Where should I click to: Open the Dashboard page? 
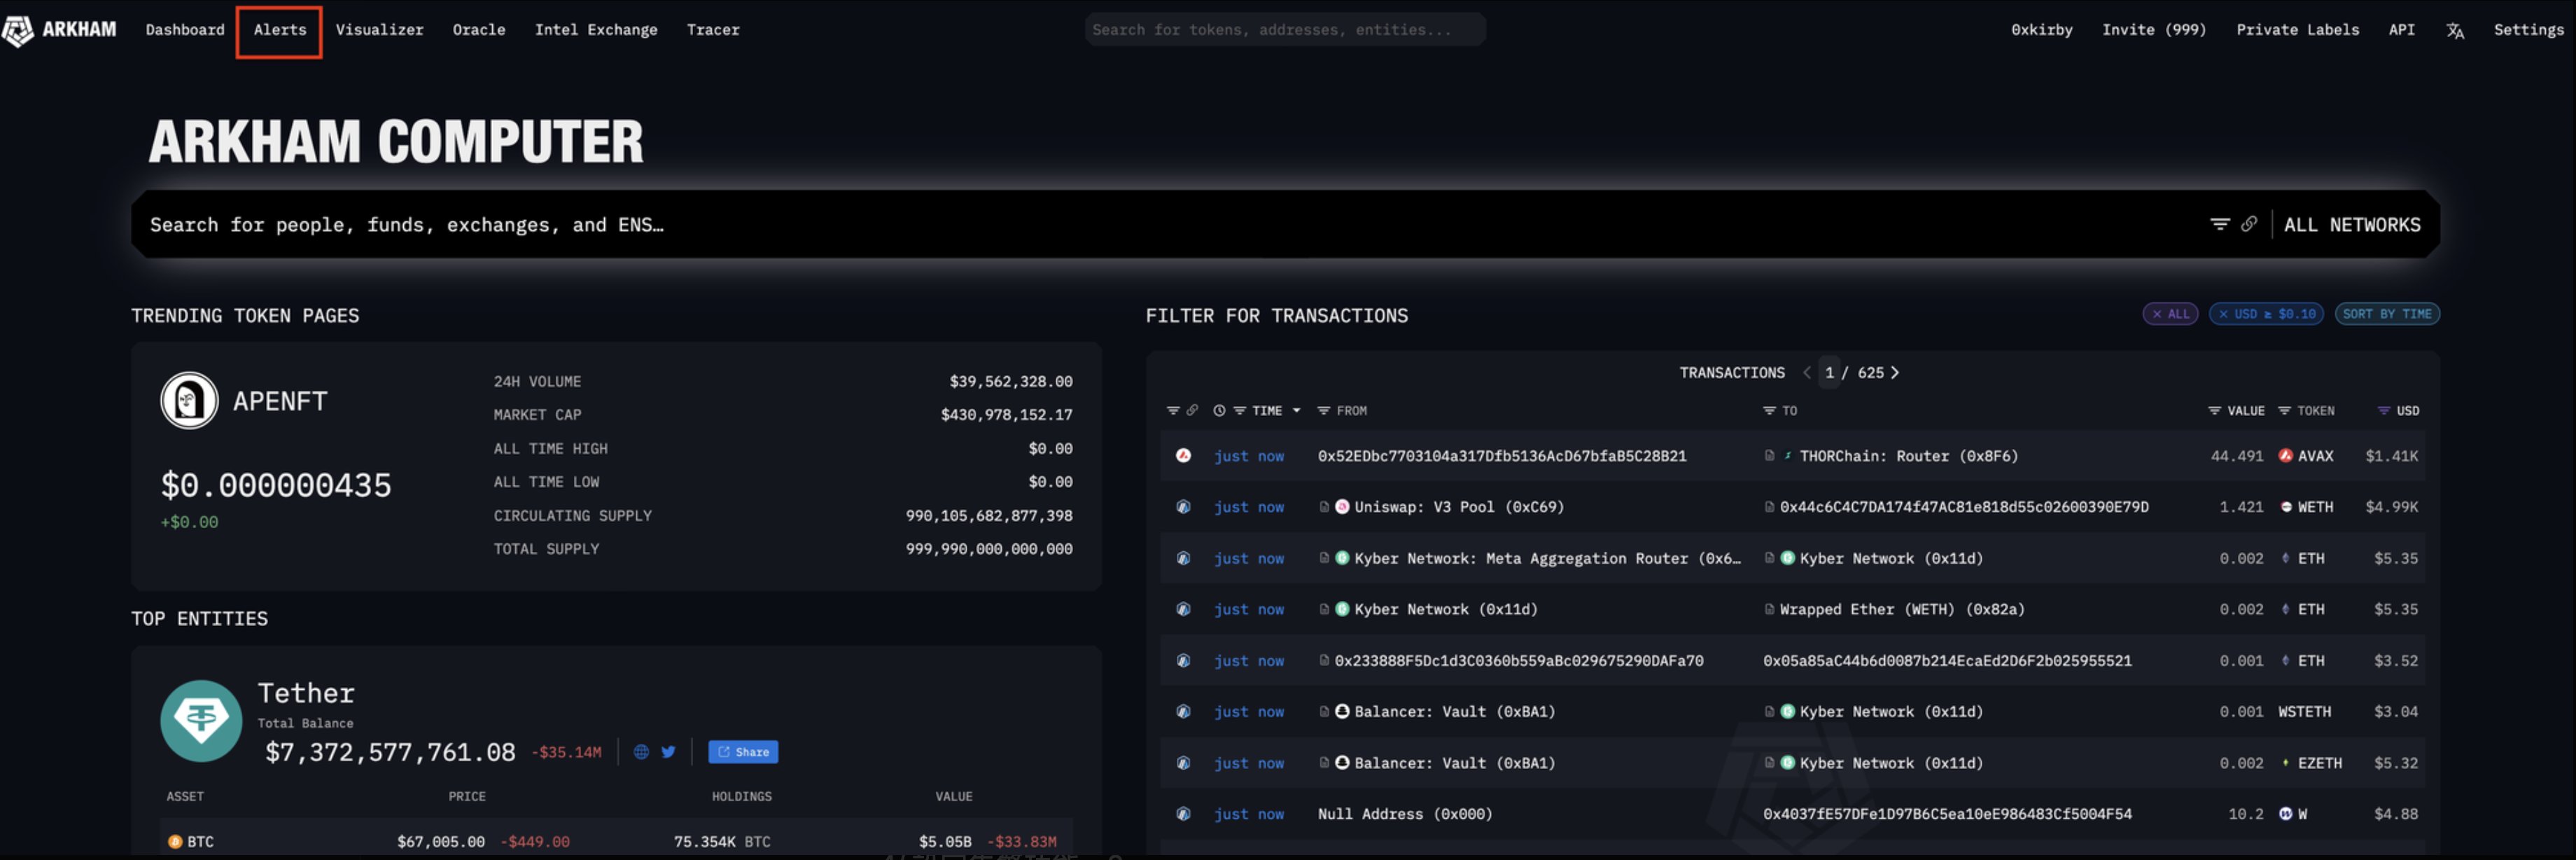[x=185, y=30]
